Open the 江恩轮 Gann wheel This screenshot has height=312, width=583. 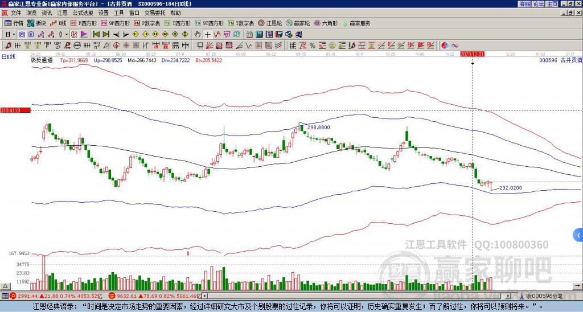click(270, 23)
